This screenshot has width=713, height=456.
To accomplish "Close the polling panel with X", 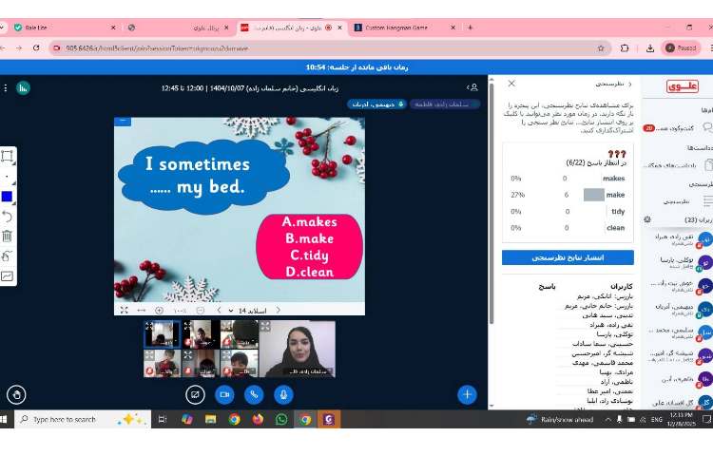I will (x=511, y=84).
